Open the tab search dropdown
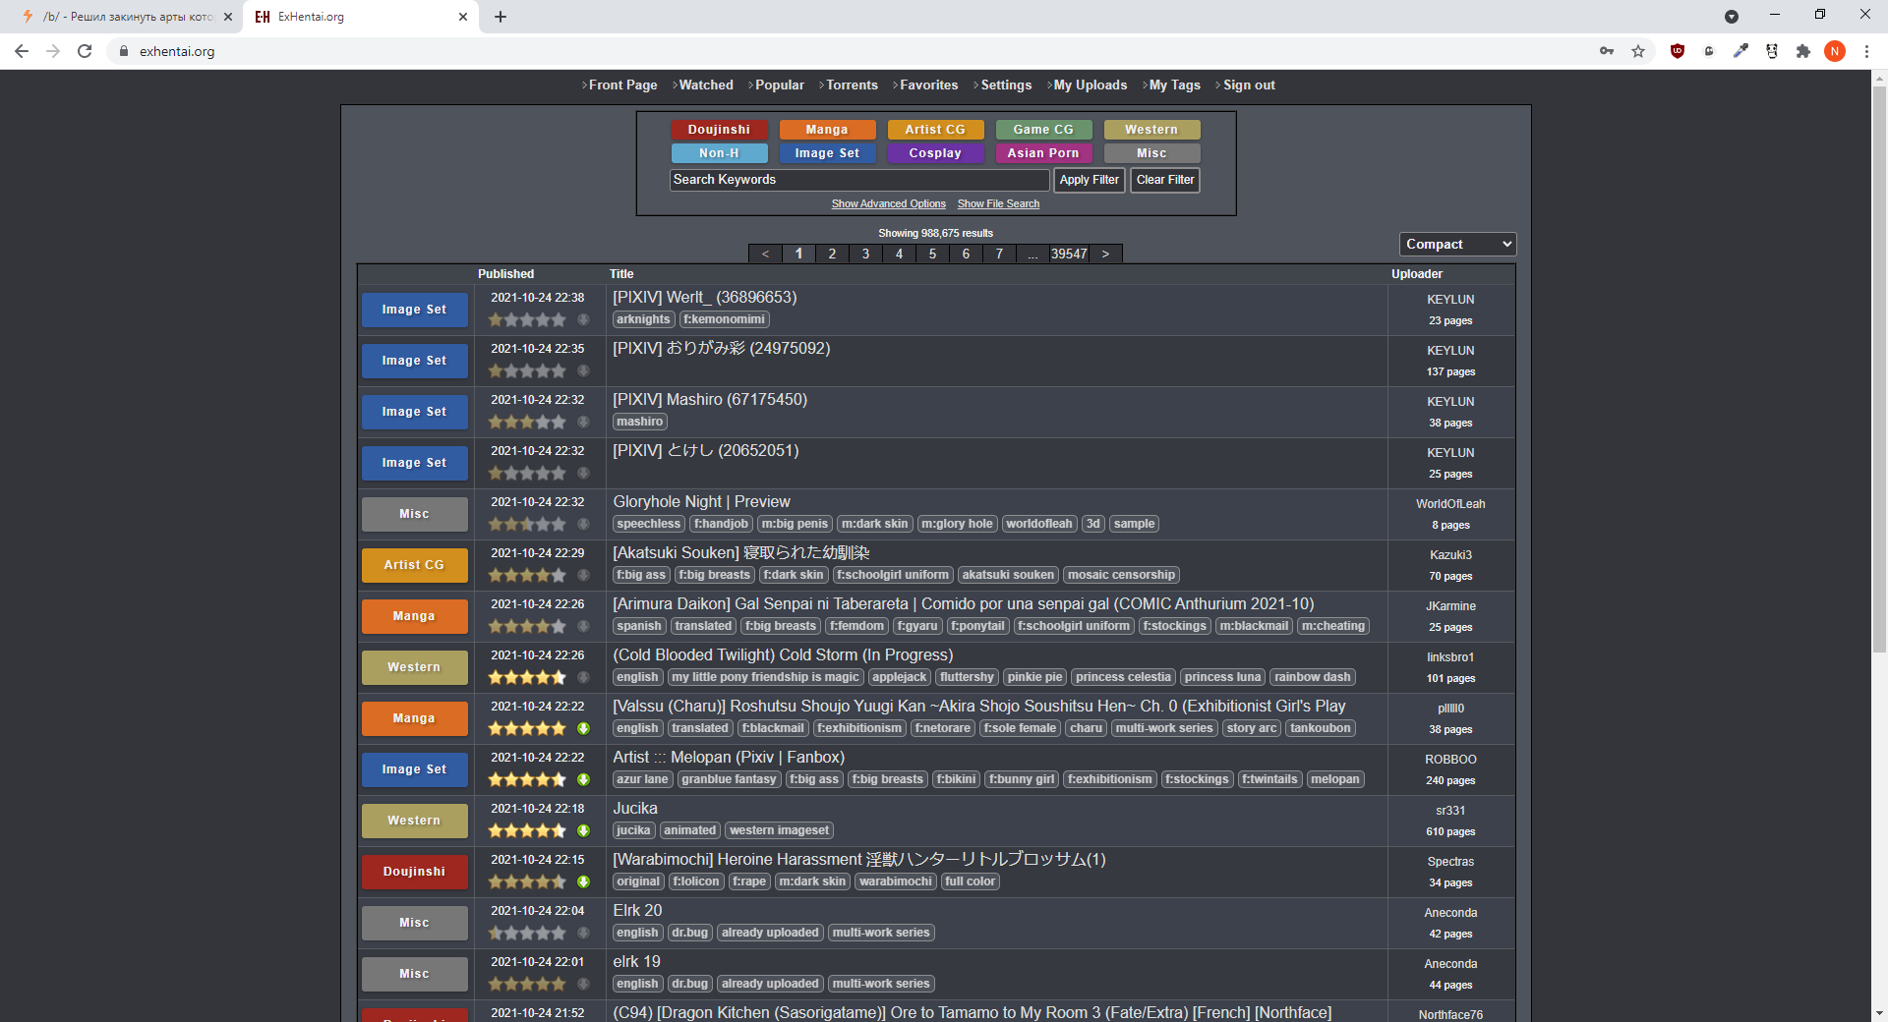Viewport: 1888px width, 1022px height. click(x=1732, y=17)
